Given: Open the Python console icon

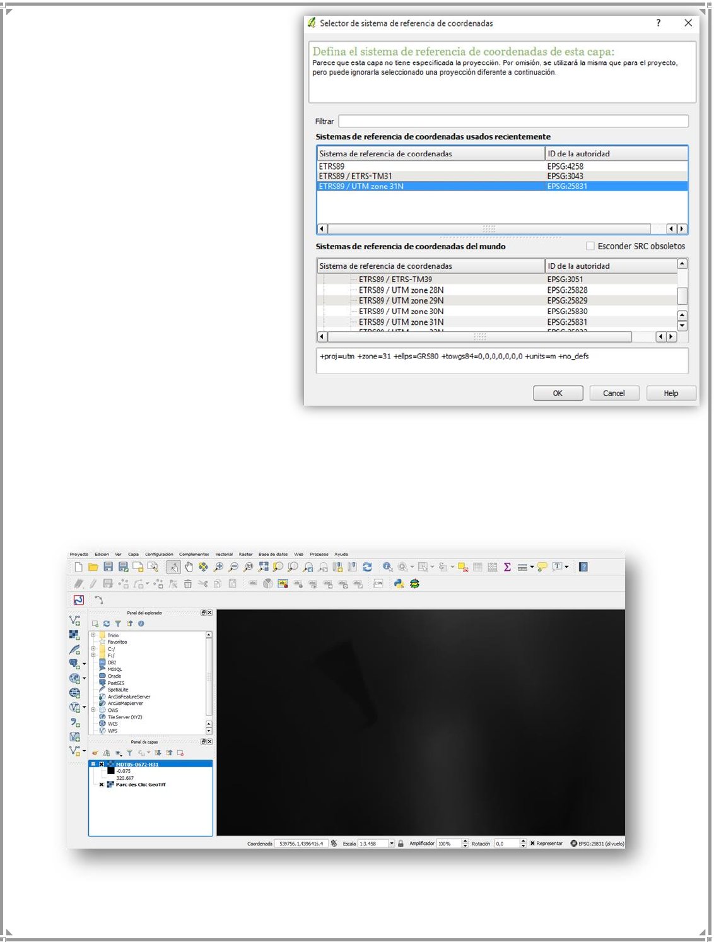Looking at the screenshot, I should pyautogui.click(x=399, y=583).
